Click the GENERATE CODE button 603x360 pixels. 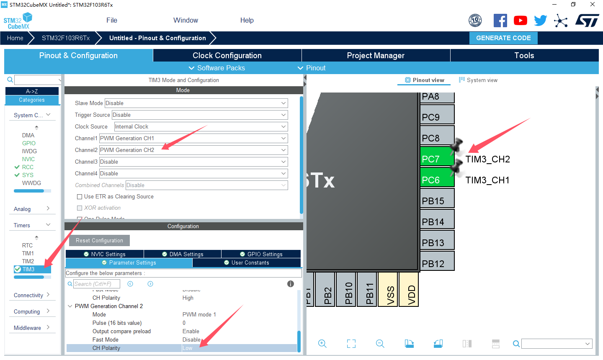(503, 38)
